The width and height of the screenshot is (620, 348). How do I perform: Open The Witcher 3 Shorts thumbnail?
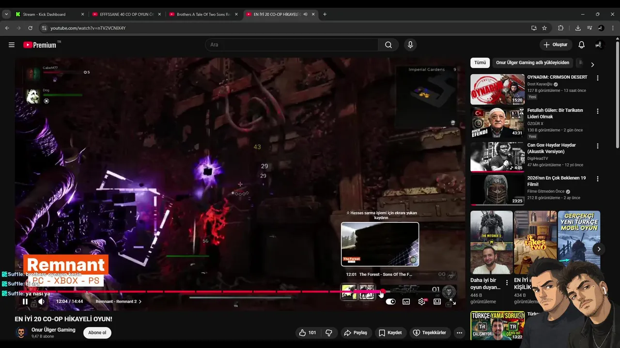click(x=491, y=242)
